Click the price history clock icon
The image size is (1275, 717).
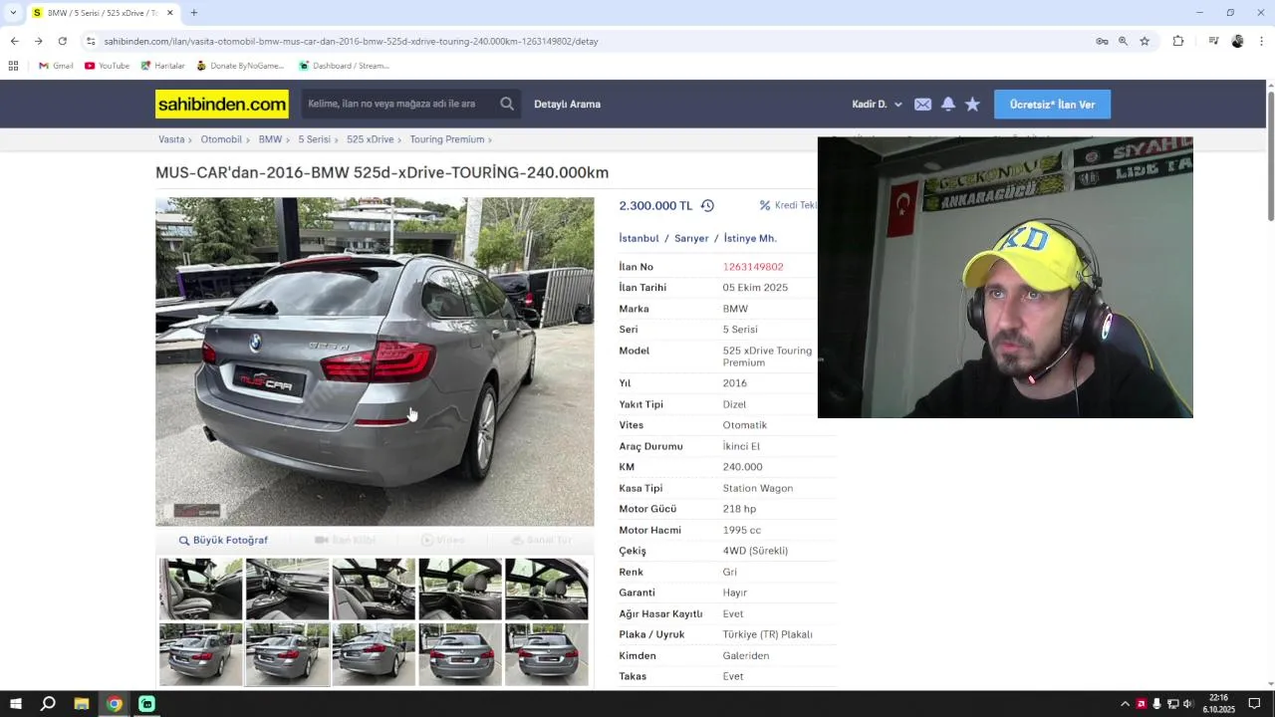707,205
